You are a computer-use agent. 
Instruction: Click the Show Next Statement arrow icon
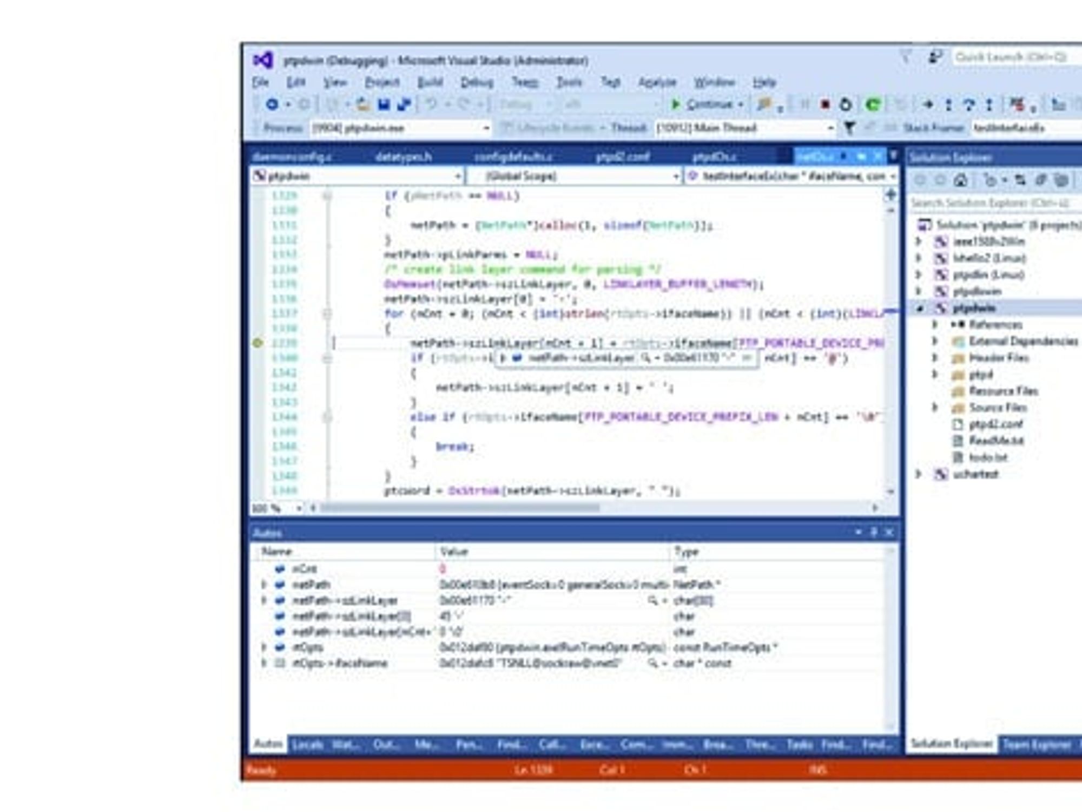(928, 104)
